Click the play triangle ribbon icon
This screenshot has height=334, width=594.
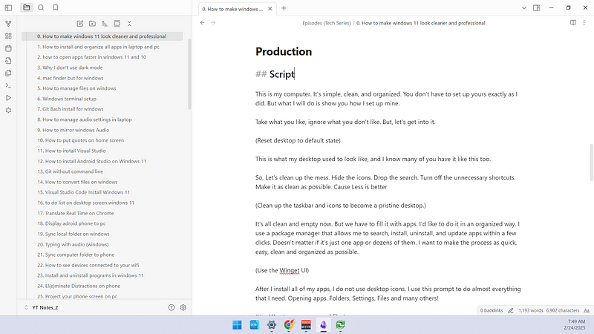click(8, 98)
